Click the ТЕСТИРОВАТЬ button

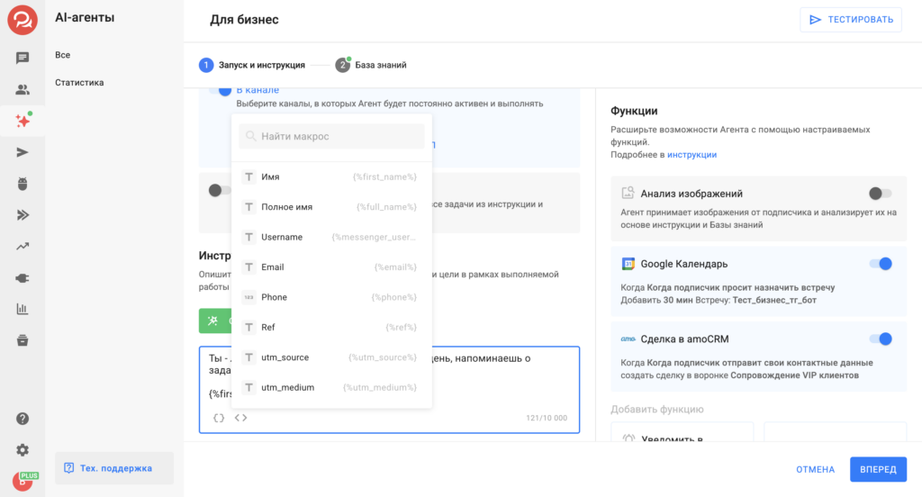point(850,20)
